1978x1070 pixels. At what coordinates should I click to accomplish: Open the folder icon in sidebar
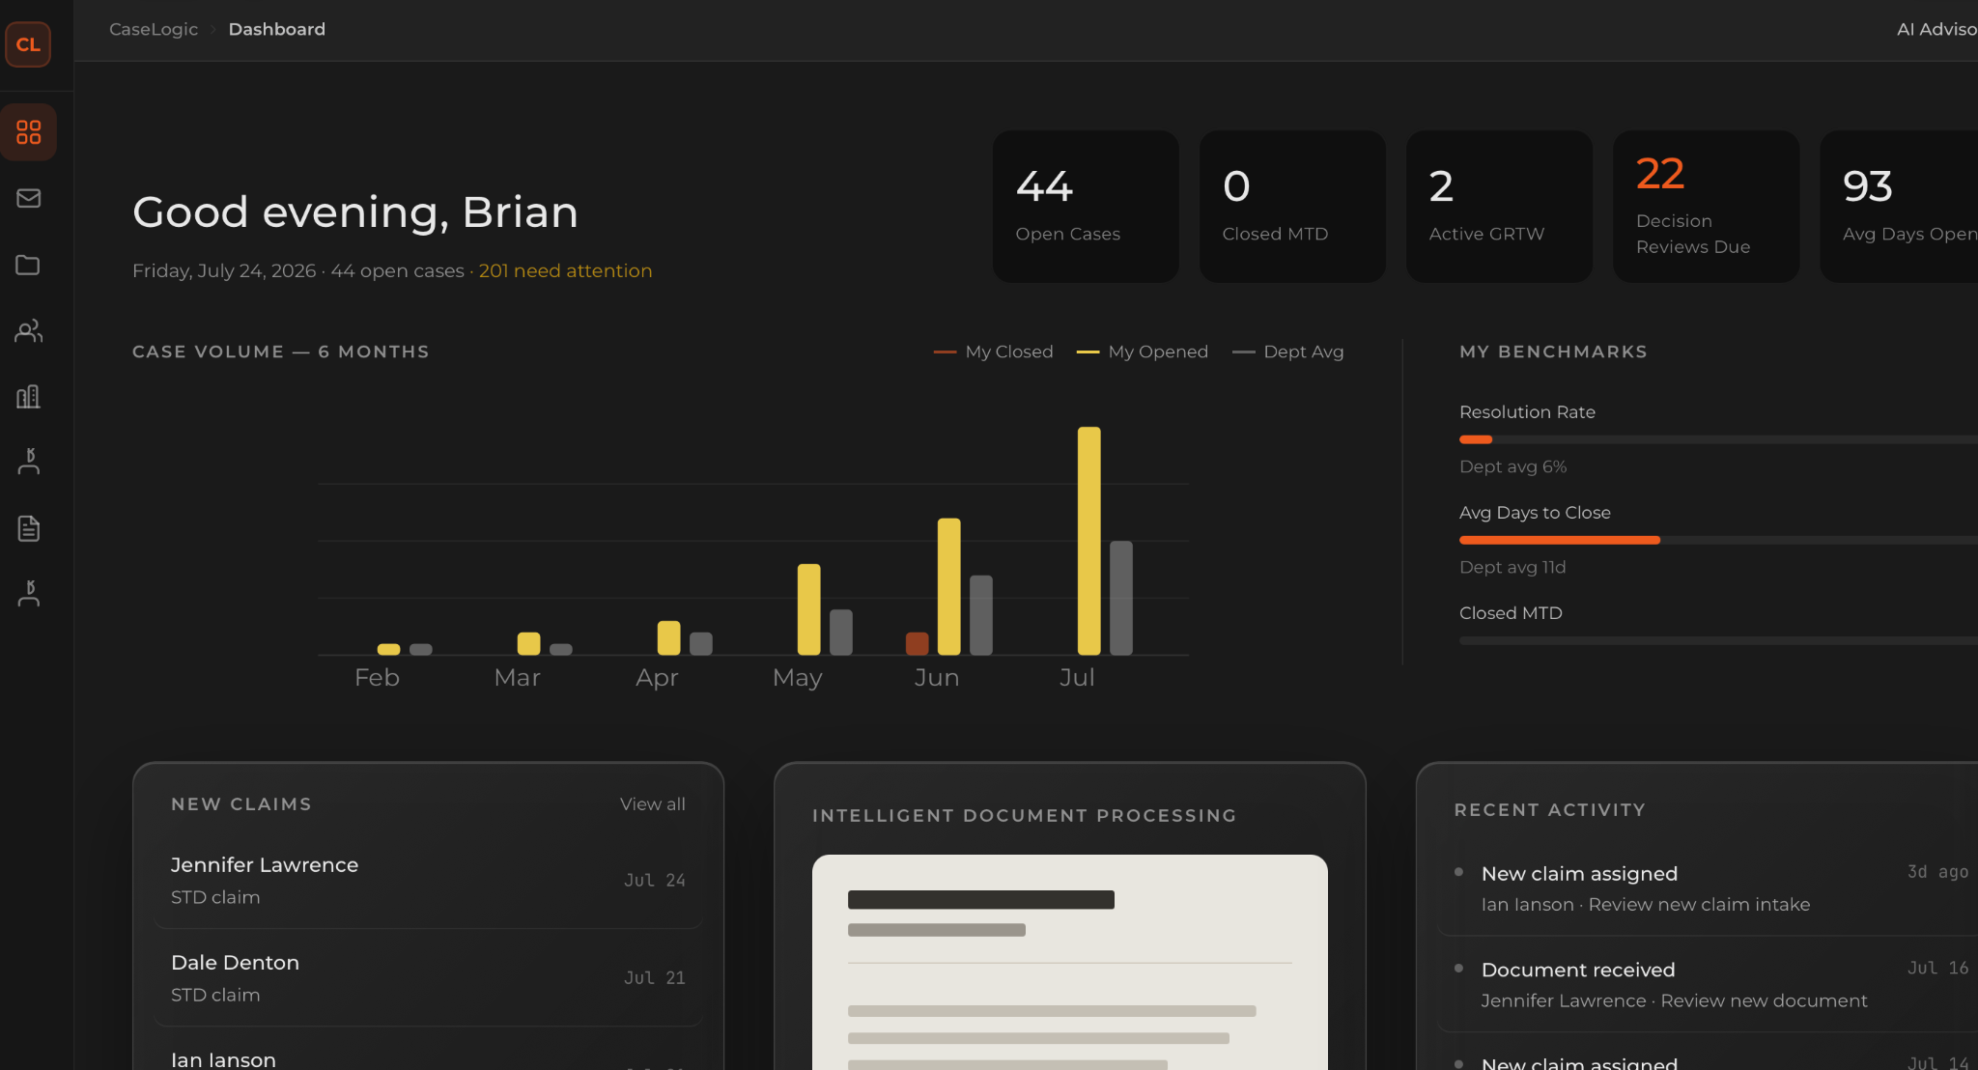28,265
